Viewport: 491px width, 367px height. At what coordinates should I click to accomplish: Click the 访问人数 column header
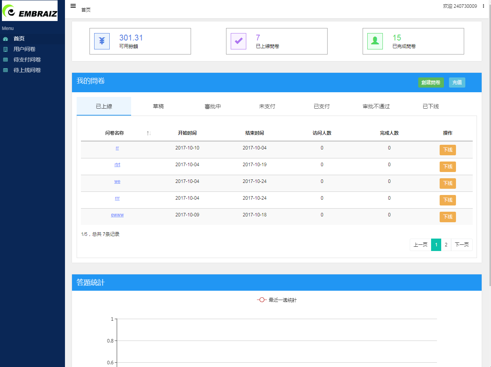tap(322, 133)
